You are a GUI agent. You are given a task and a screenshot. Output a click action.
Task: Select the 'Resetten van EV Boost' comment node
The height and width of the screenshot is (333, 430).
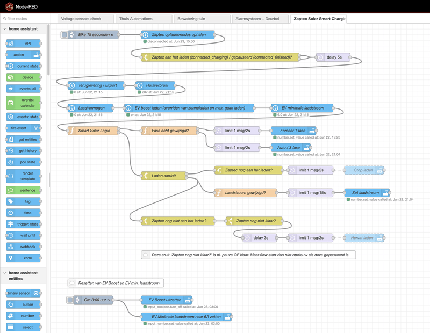point(116,283)
